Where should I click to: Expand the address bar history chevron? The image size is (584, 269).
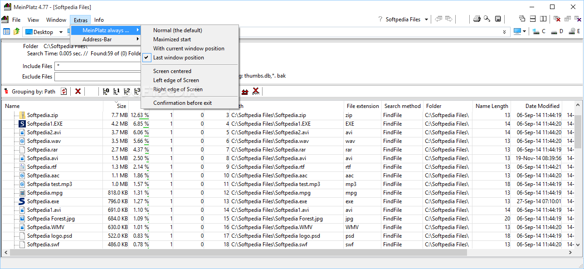505,32
